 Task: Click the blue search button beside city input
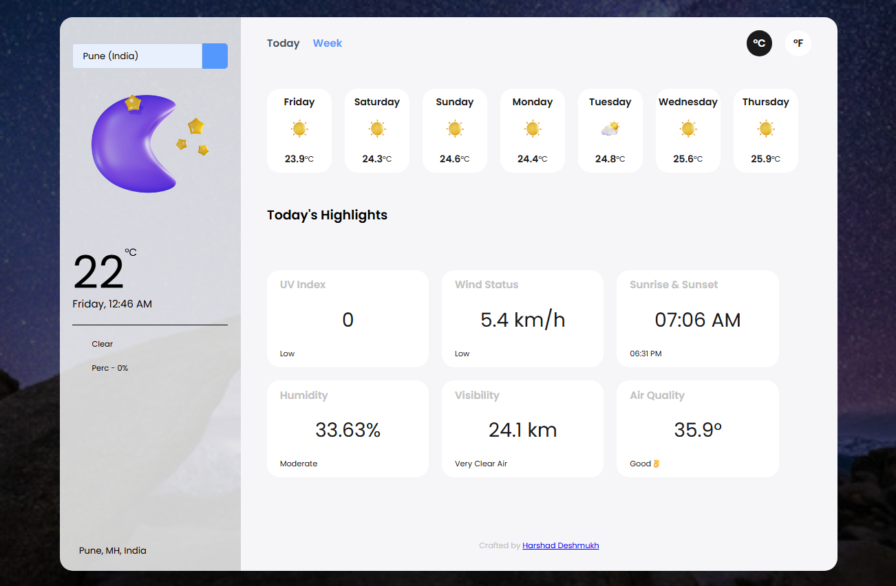[x=215, y=56]
